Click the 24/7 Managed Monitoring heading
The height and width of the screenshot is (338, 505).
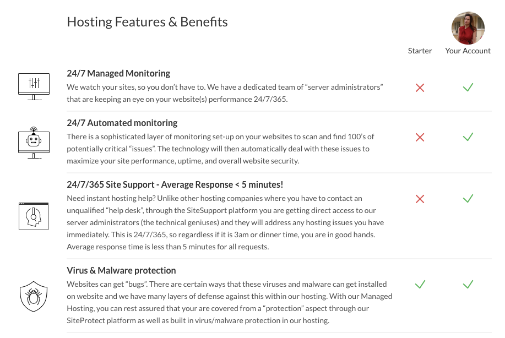click(118, 73)
